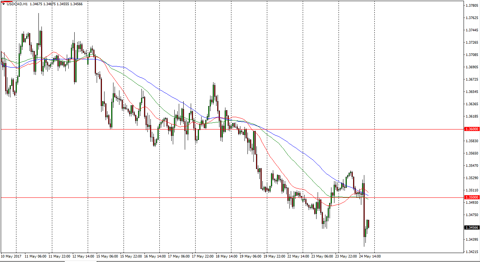Click the USDCAD,H1 symbol title
Viewport: 480px width, 262px height.
click(x=17, y=4)
